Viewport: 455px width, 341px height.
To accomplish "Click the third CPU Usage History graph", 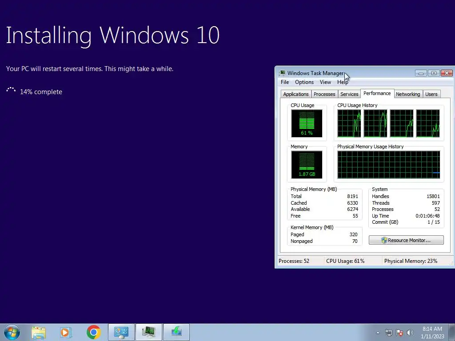I will [x=401, y=123].
